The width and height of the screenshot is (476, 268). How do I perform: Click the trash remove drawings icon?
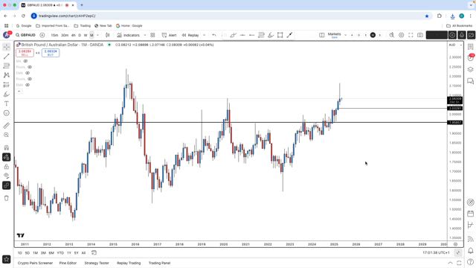point(7,198)
